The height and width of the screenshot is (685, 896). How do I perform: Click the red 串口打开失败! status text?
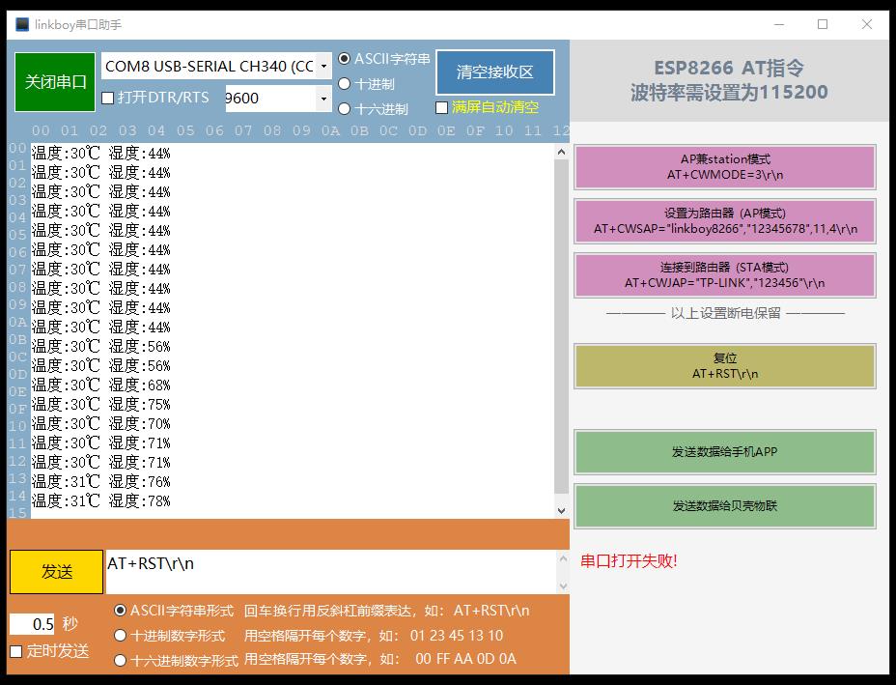click(x=629, y=561)
